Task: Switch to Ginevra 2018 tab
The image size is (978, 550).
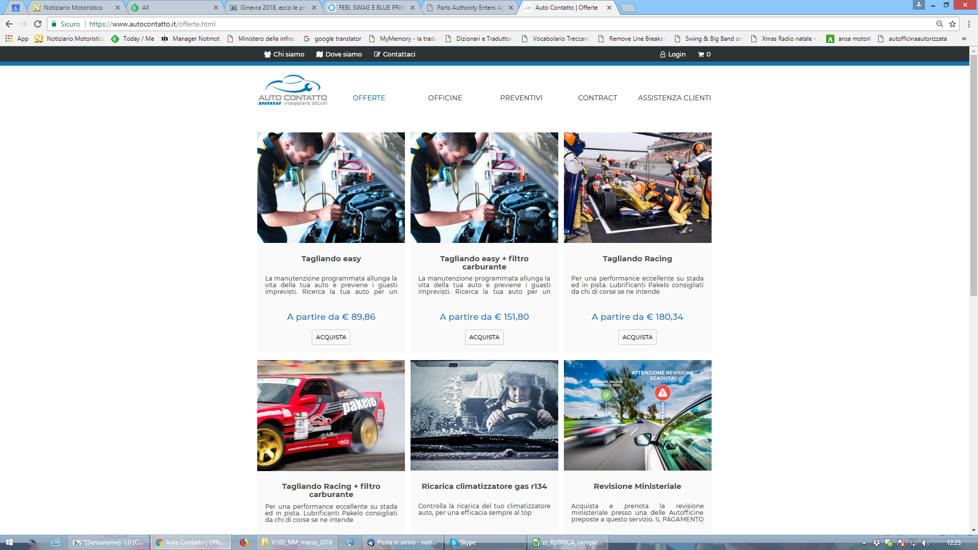Action: (x=273, y=8)
